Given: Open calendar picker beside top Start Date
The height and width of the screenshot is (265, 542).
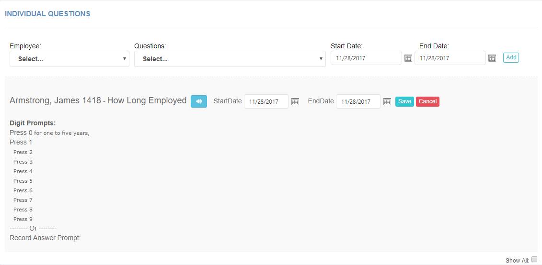Looking at the screenshot, I should coord(408,58).
